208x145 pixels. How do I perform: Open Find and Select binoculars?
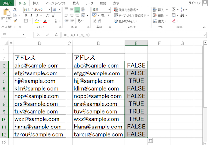pos(182,16)
